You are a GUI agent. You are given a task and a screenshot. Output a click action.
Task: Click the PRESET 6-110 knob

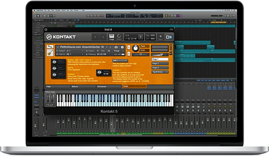tap(99, 72)
